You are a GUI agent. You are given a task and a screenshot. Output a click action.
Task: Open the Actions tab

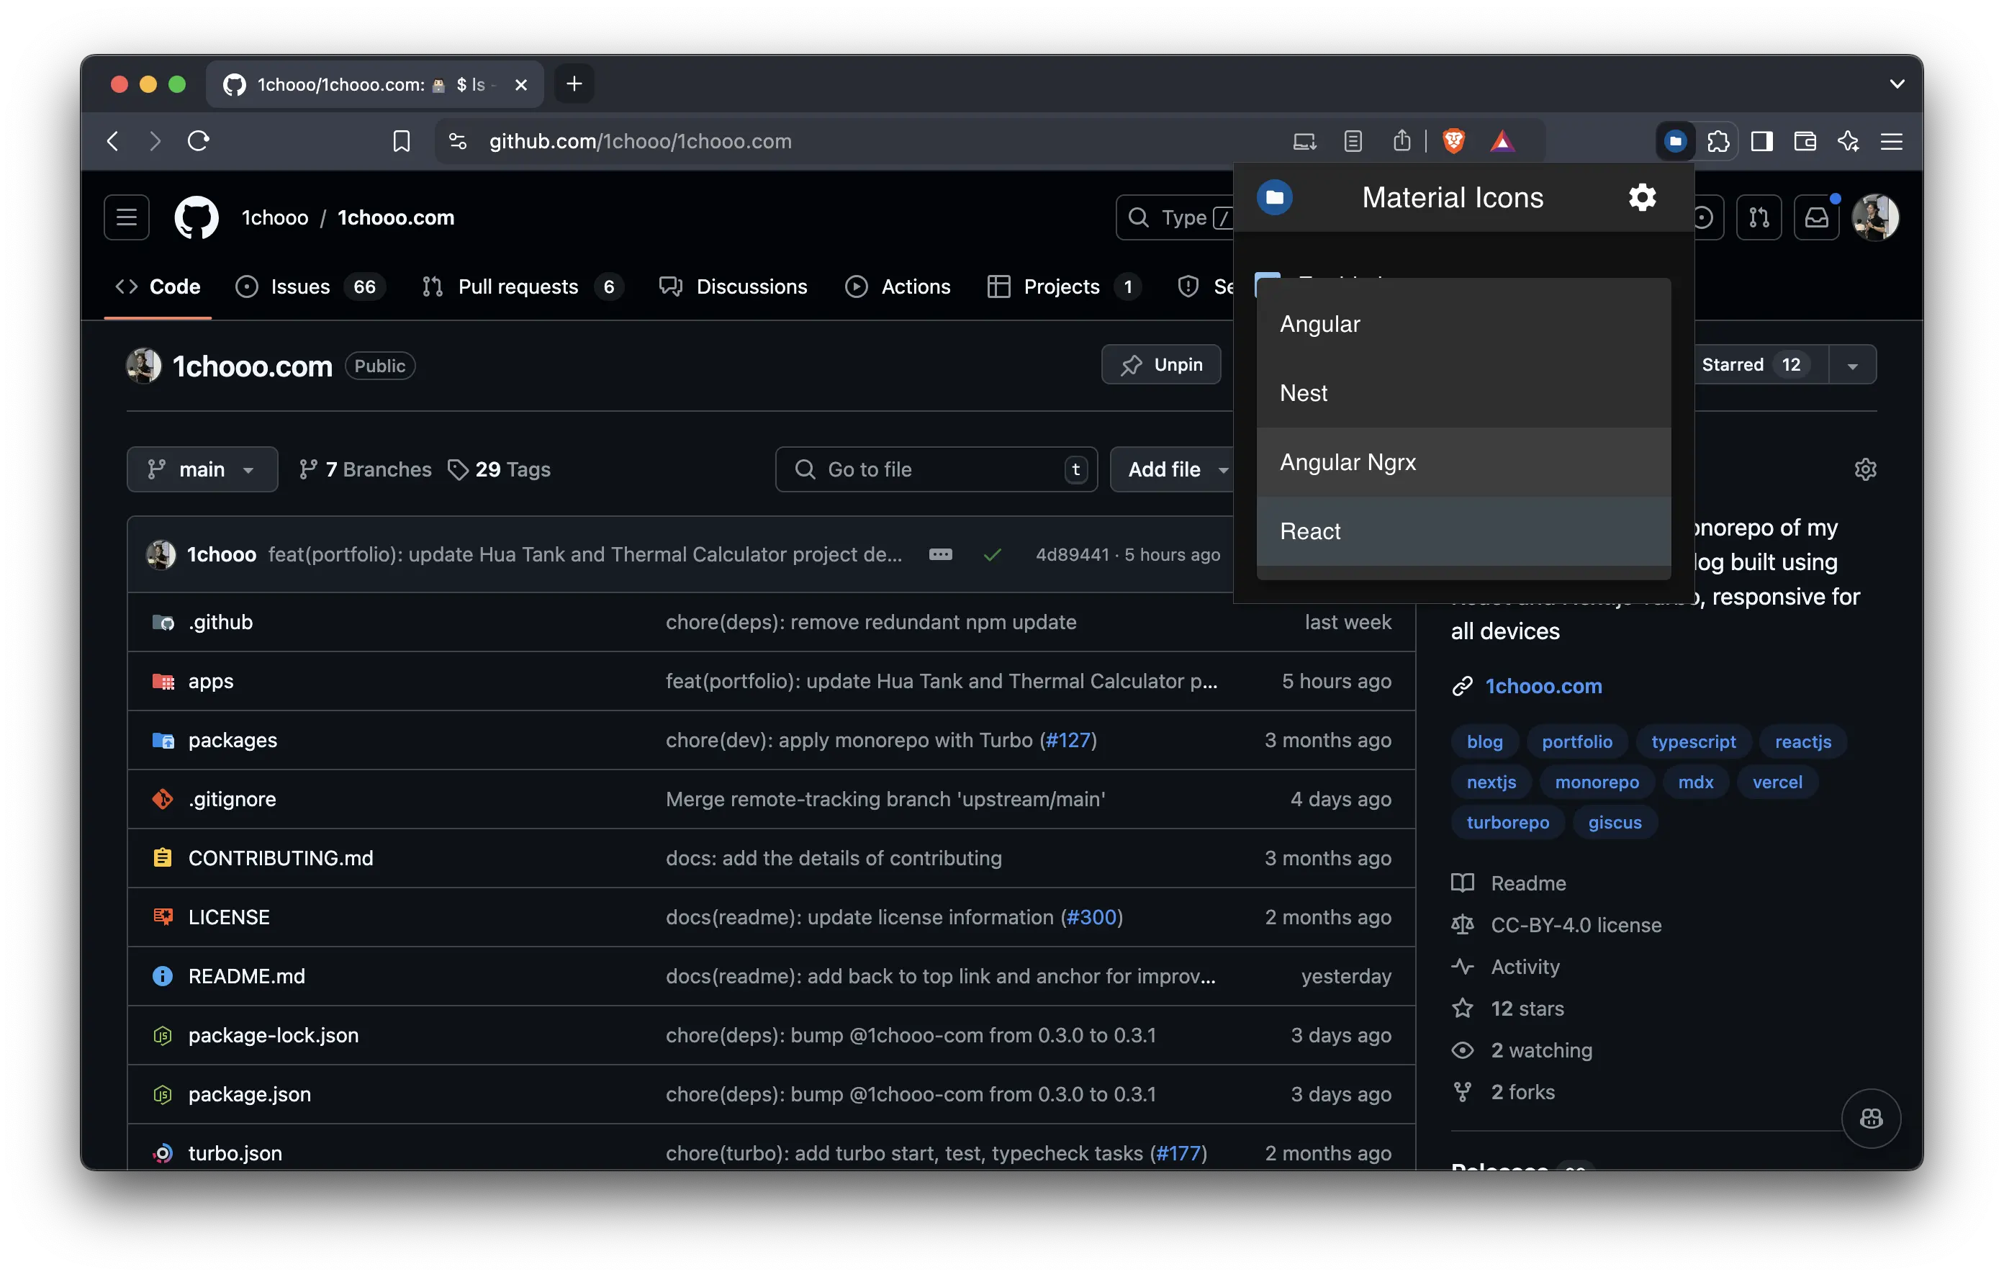point(897,286)
